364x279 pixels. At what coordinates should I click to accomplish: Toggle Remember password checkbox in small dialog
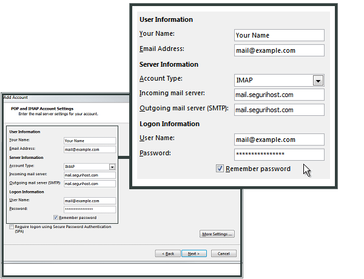click(x=56, y=217)
